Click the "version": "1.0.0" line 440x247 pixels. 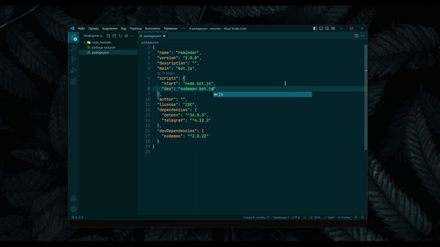[179, 58]
